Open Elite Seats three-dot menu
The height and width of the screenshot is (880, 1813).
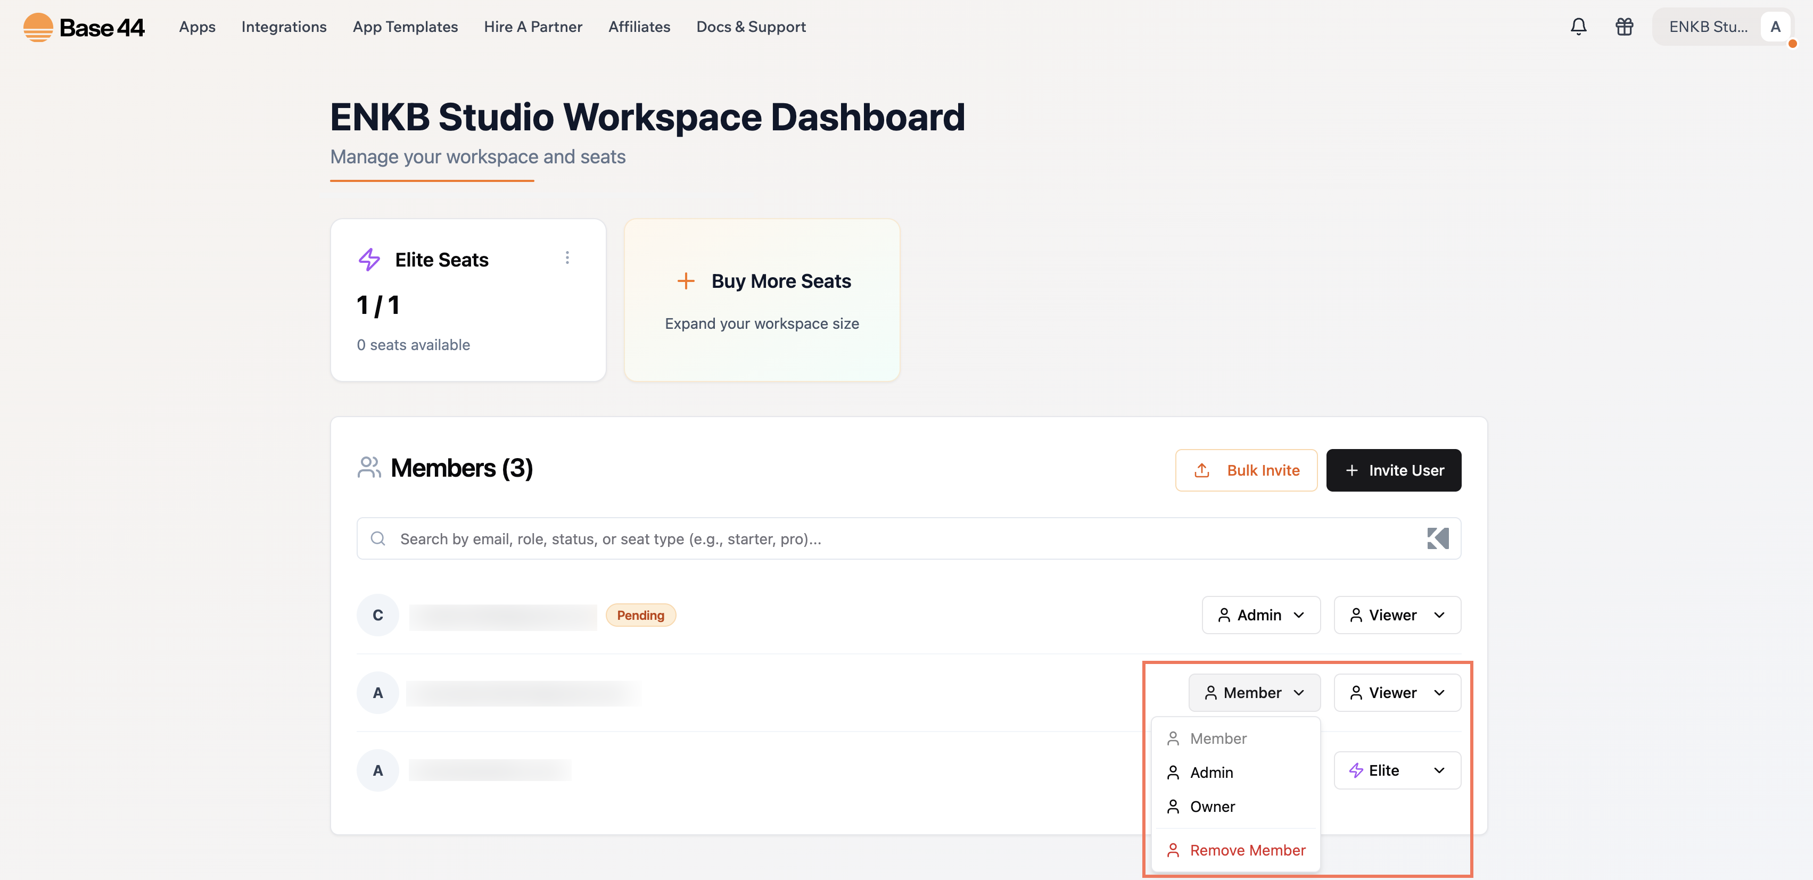pyautogui.click(x=566, y=258)
